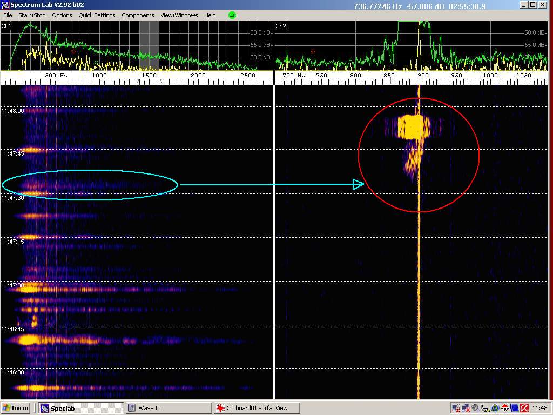Switch to Wave In taskbar window

coord(168,408)
